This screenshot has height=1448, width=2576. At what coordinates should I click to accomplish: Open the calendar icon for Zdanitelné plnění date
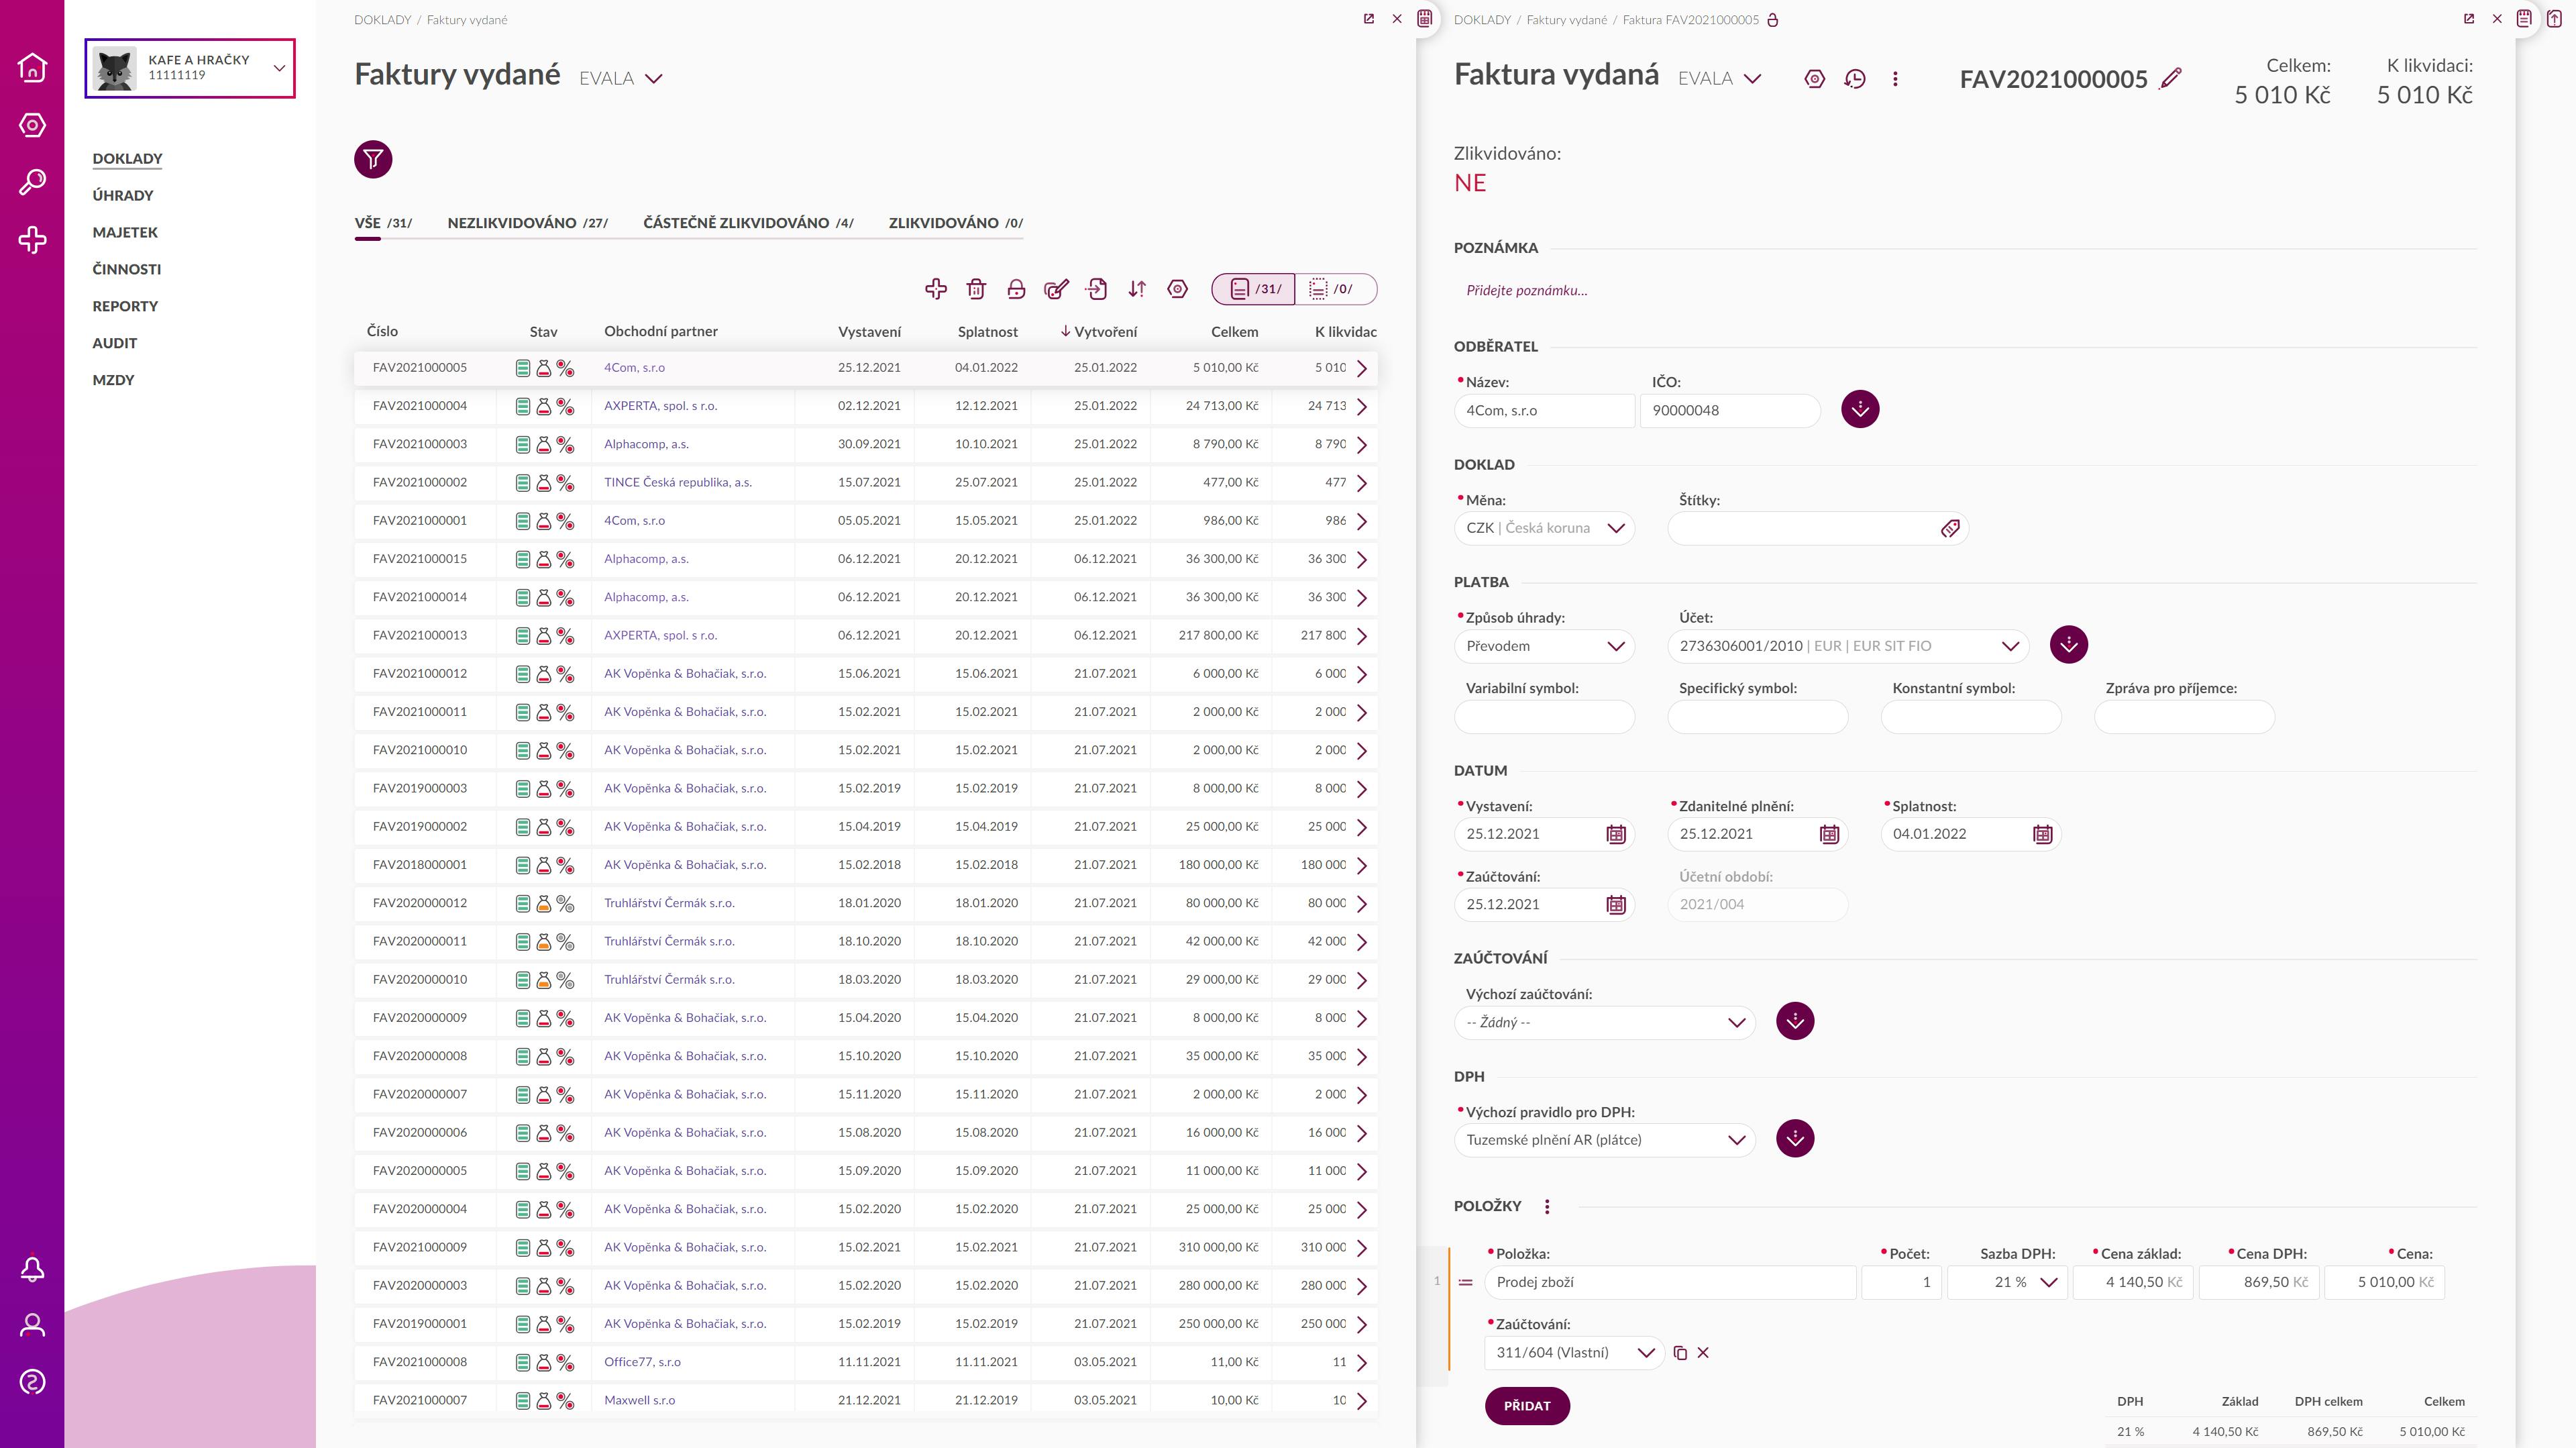click(x=1829, y=834)
